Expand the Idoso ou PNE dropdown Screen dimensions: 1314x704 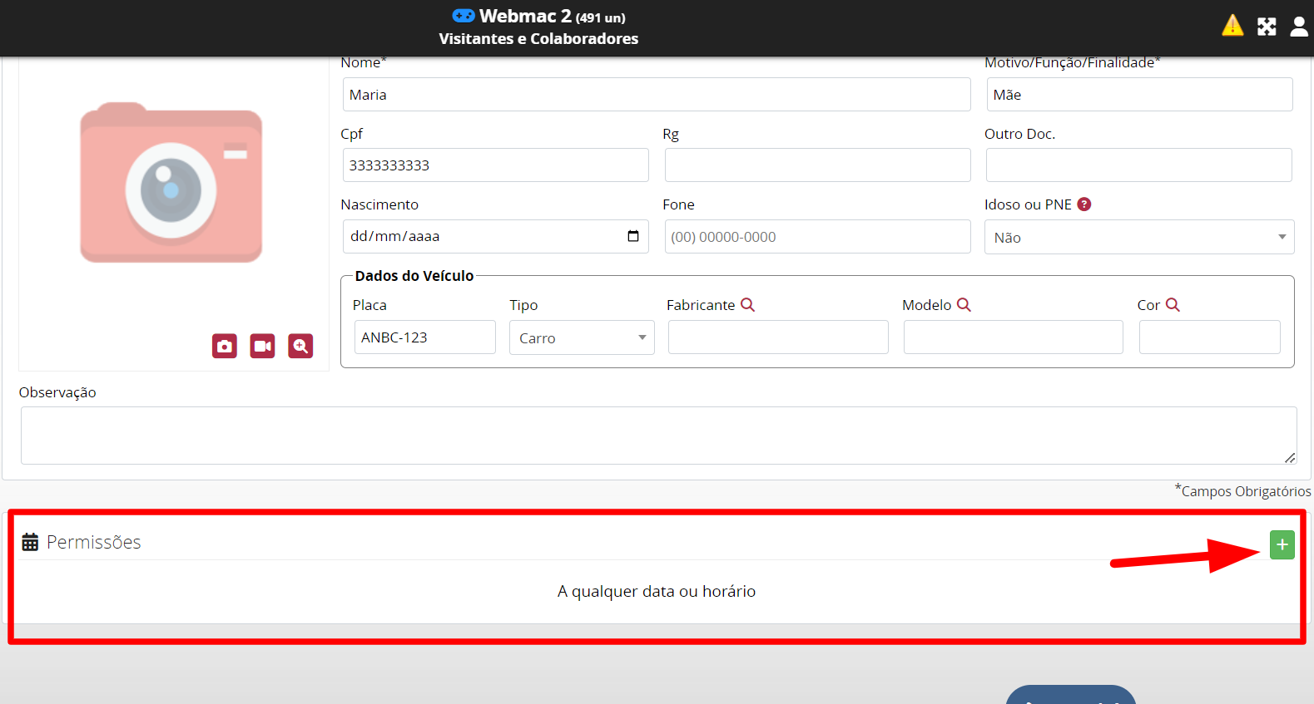[x=1138, y=237]
